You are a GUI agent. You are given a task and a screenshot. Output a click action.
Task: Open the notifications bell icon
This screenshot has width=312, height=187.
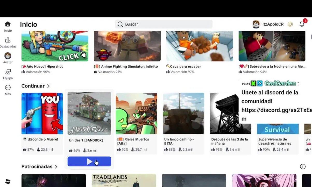[302, 24]
